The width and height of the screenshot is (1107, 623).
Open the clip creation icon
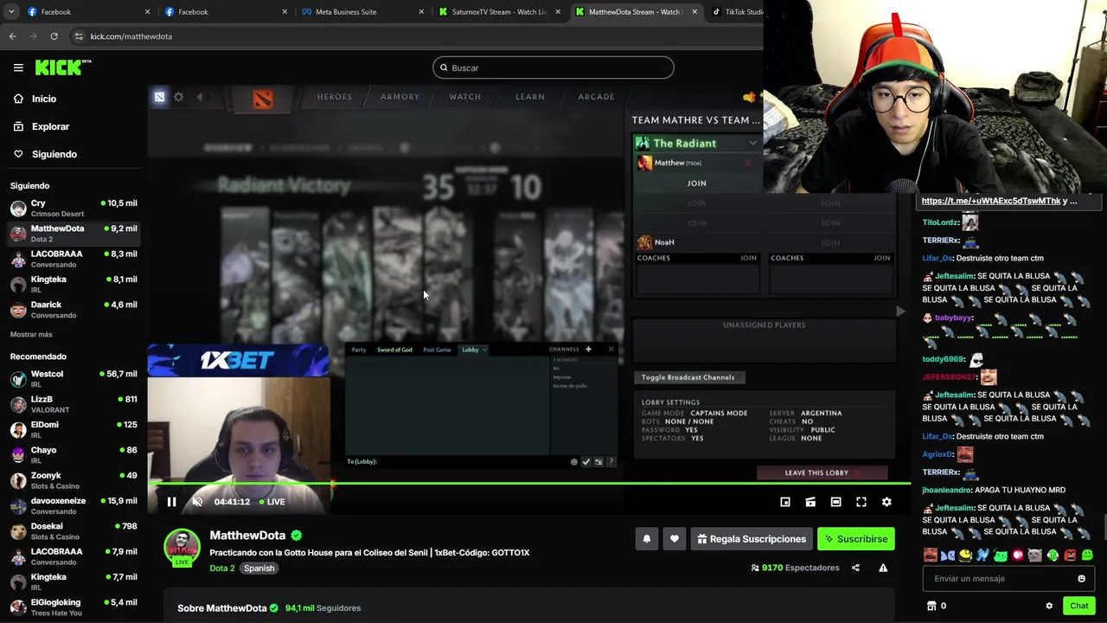[810, 502]
